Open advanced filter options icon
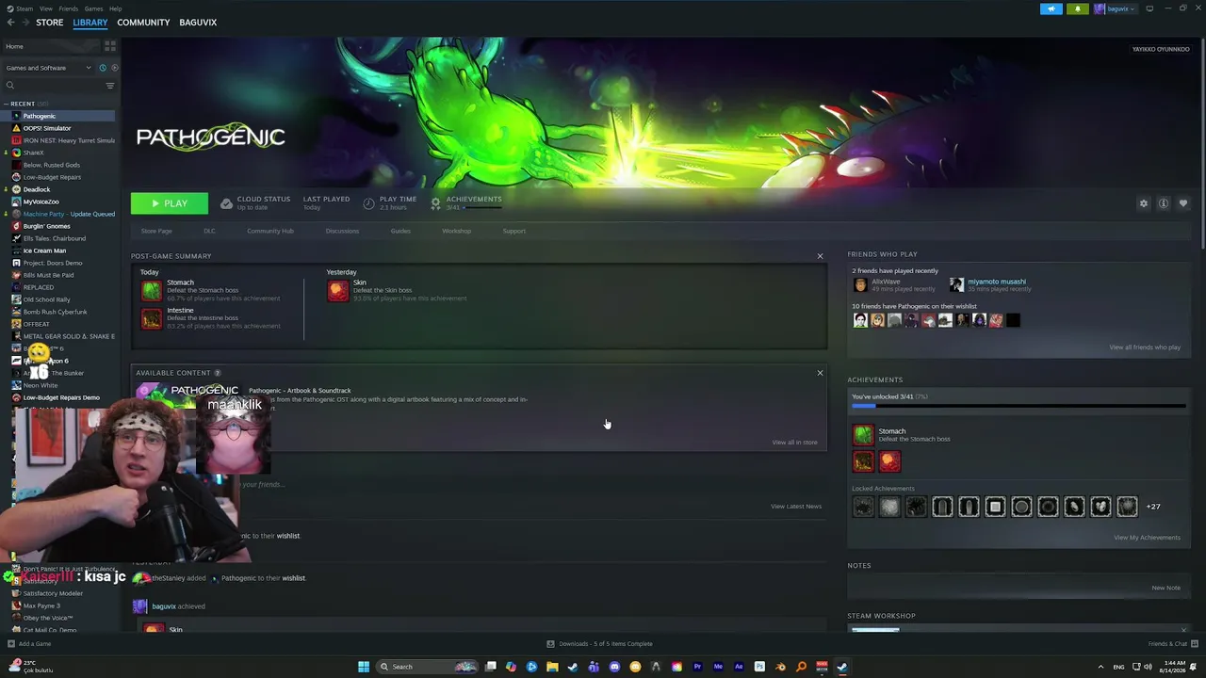Viewport: 1206px width, 678px height. [x=110, y=86]
